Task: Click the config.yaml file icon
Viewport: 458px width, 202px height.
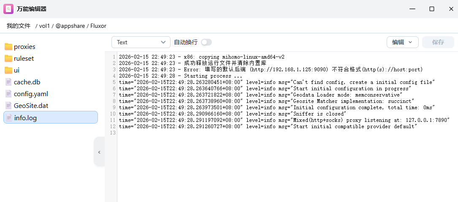Action: tap(8, 94)
